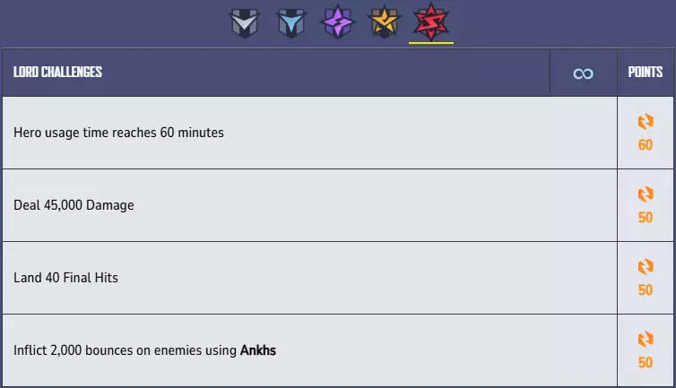Screen dimensions: 676x388
Task: Open the purple star rank badge
Action: point(338,22)
